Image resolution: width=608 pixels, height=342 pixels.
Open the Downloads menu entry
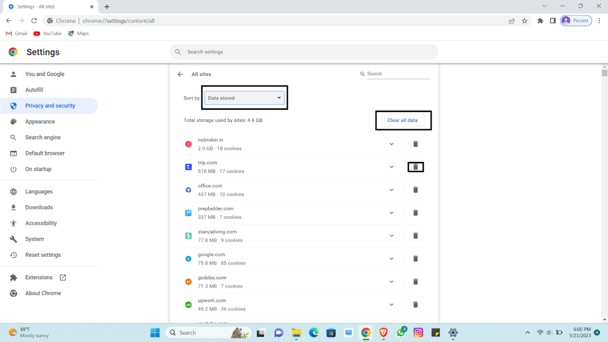coord(39,207)
